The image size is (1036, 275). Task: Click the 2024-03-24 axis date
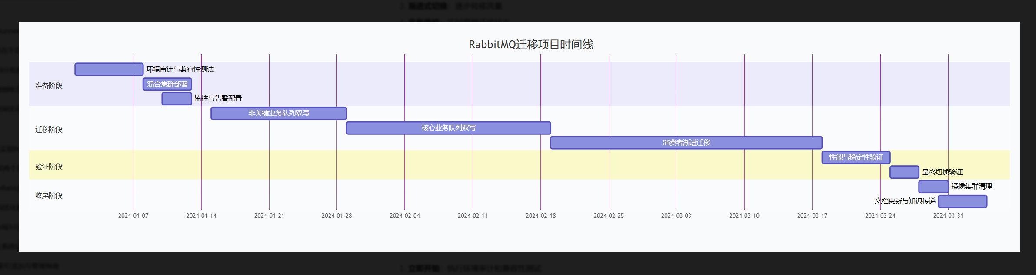click(x=880, y=216)
